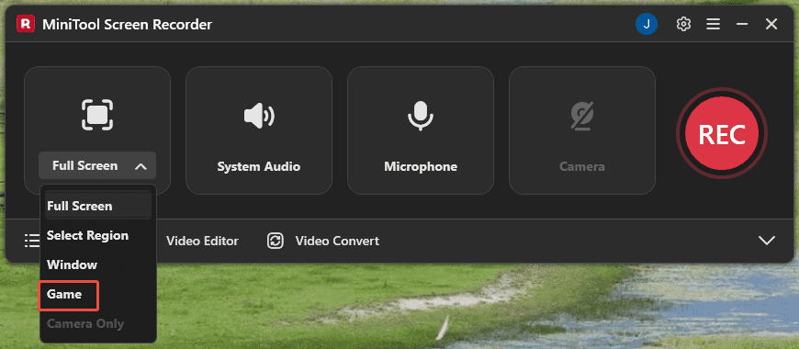Click the list icon in bottom bar
Screen dimensions: 799x349
point(32,241)
